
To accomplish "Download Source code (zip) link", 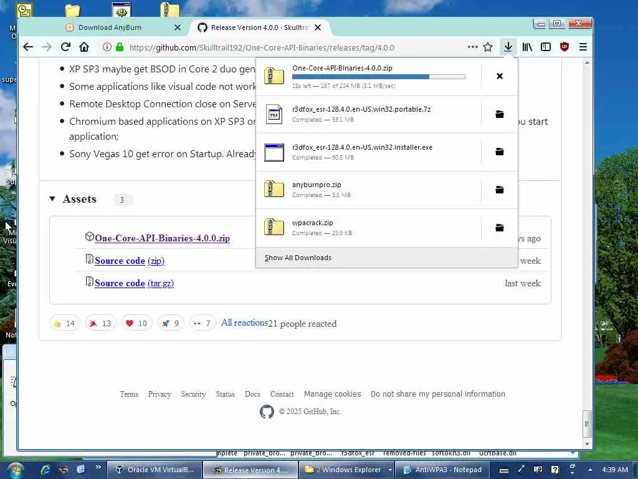I will click(x=130, y=261).
